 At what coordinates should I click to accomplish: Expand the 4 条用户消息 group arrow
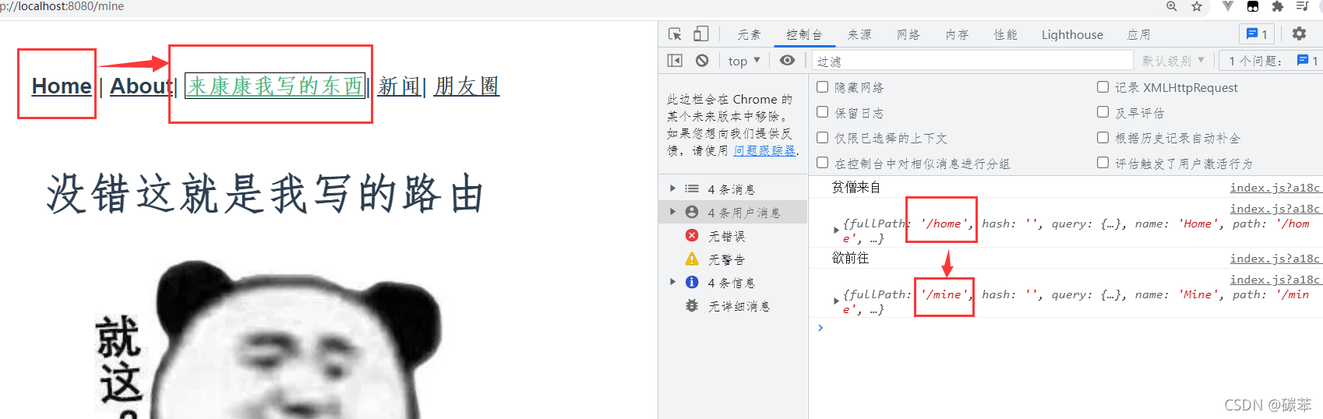click(672, 212)
